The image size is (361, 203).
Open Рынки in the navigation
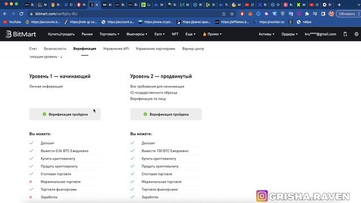(87, 34)
